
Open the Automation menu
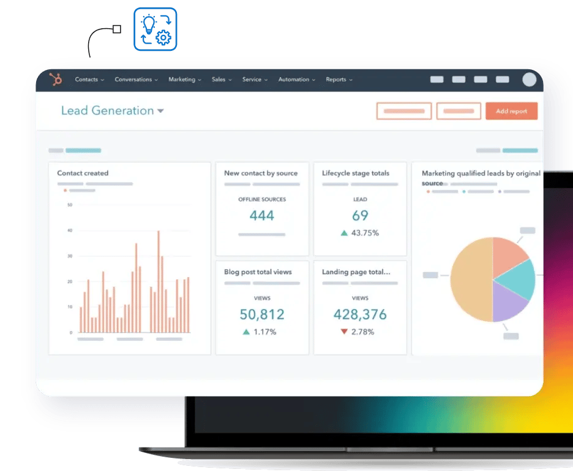[x=297, y=80]
